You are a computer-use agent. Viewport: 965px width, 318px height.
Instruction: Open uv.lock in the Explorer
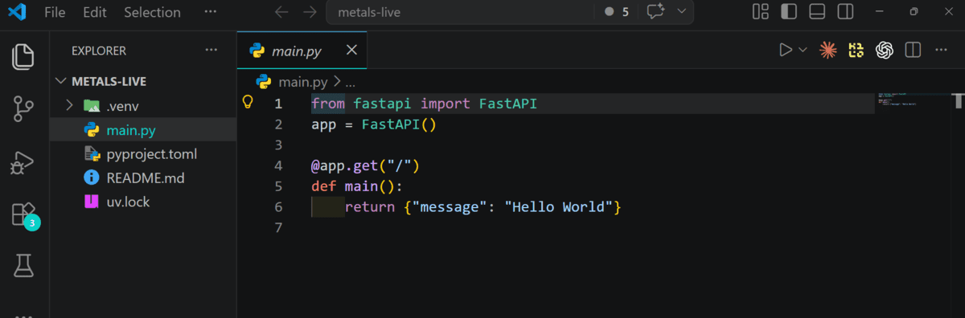click(x=143, y=202)
